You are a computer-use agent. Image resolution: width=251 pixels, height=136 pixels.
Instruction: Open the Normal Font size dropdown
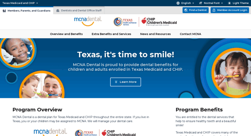click(x=211, y=3)
